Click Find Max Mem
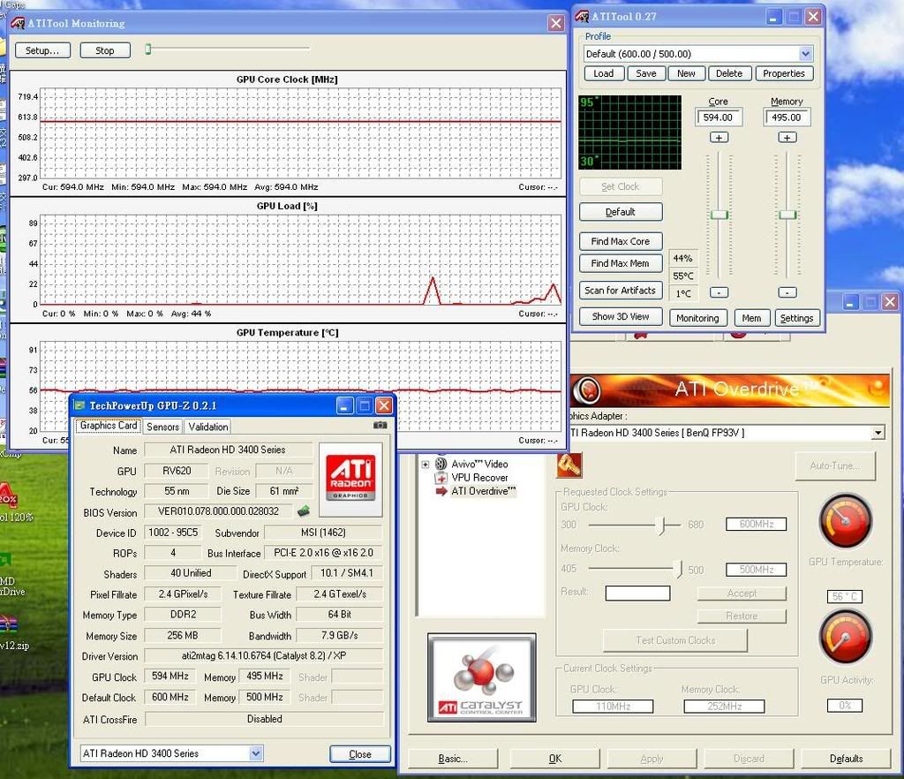 click(x=621, y=263)
